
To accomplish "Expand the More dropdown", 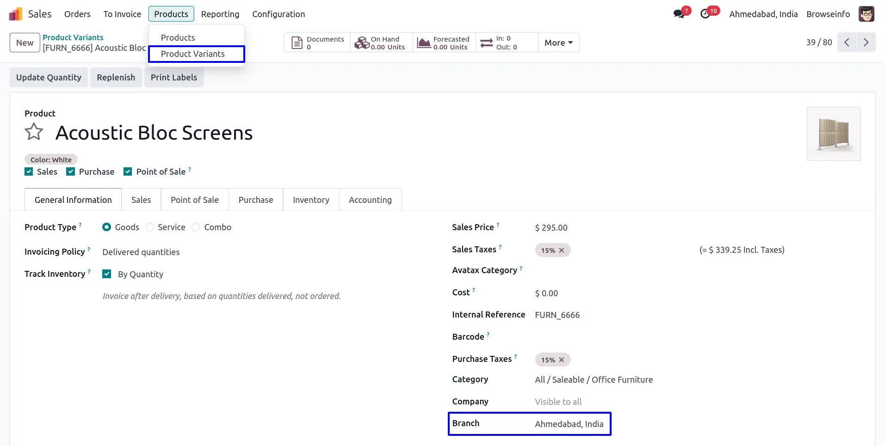I will pos(558,43).
